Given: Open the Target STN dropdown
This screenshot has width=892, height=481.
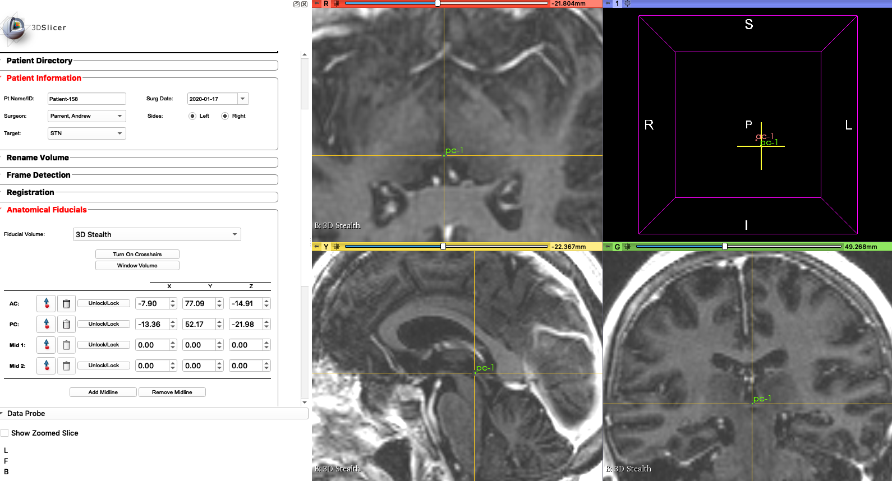Looking at the screenshot, I should click(x=87, y=133).
